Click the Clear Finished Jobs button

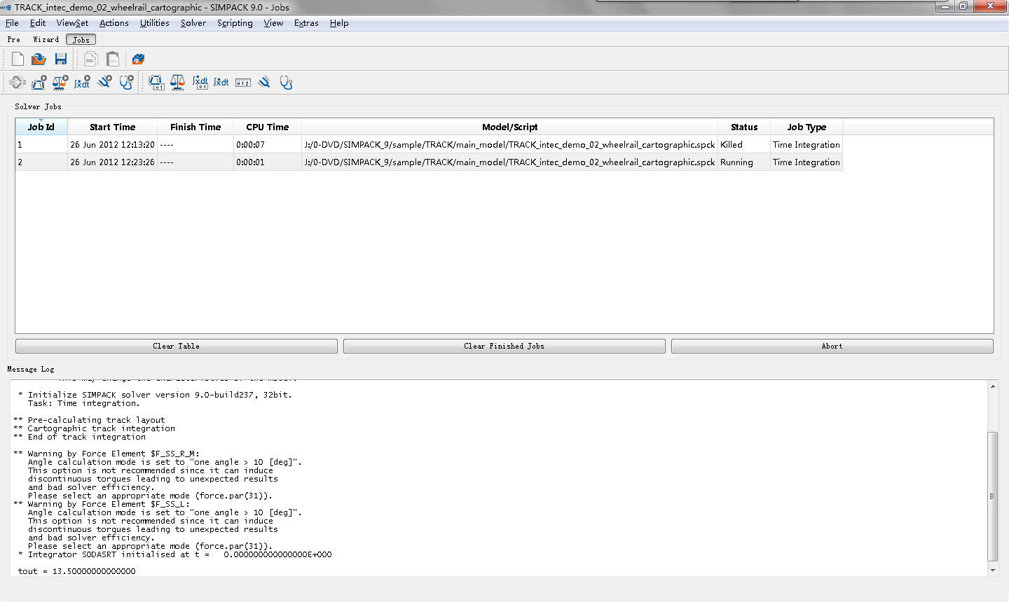[x=504, y=346]
